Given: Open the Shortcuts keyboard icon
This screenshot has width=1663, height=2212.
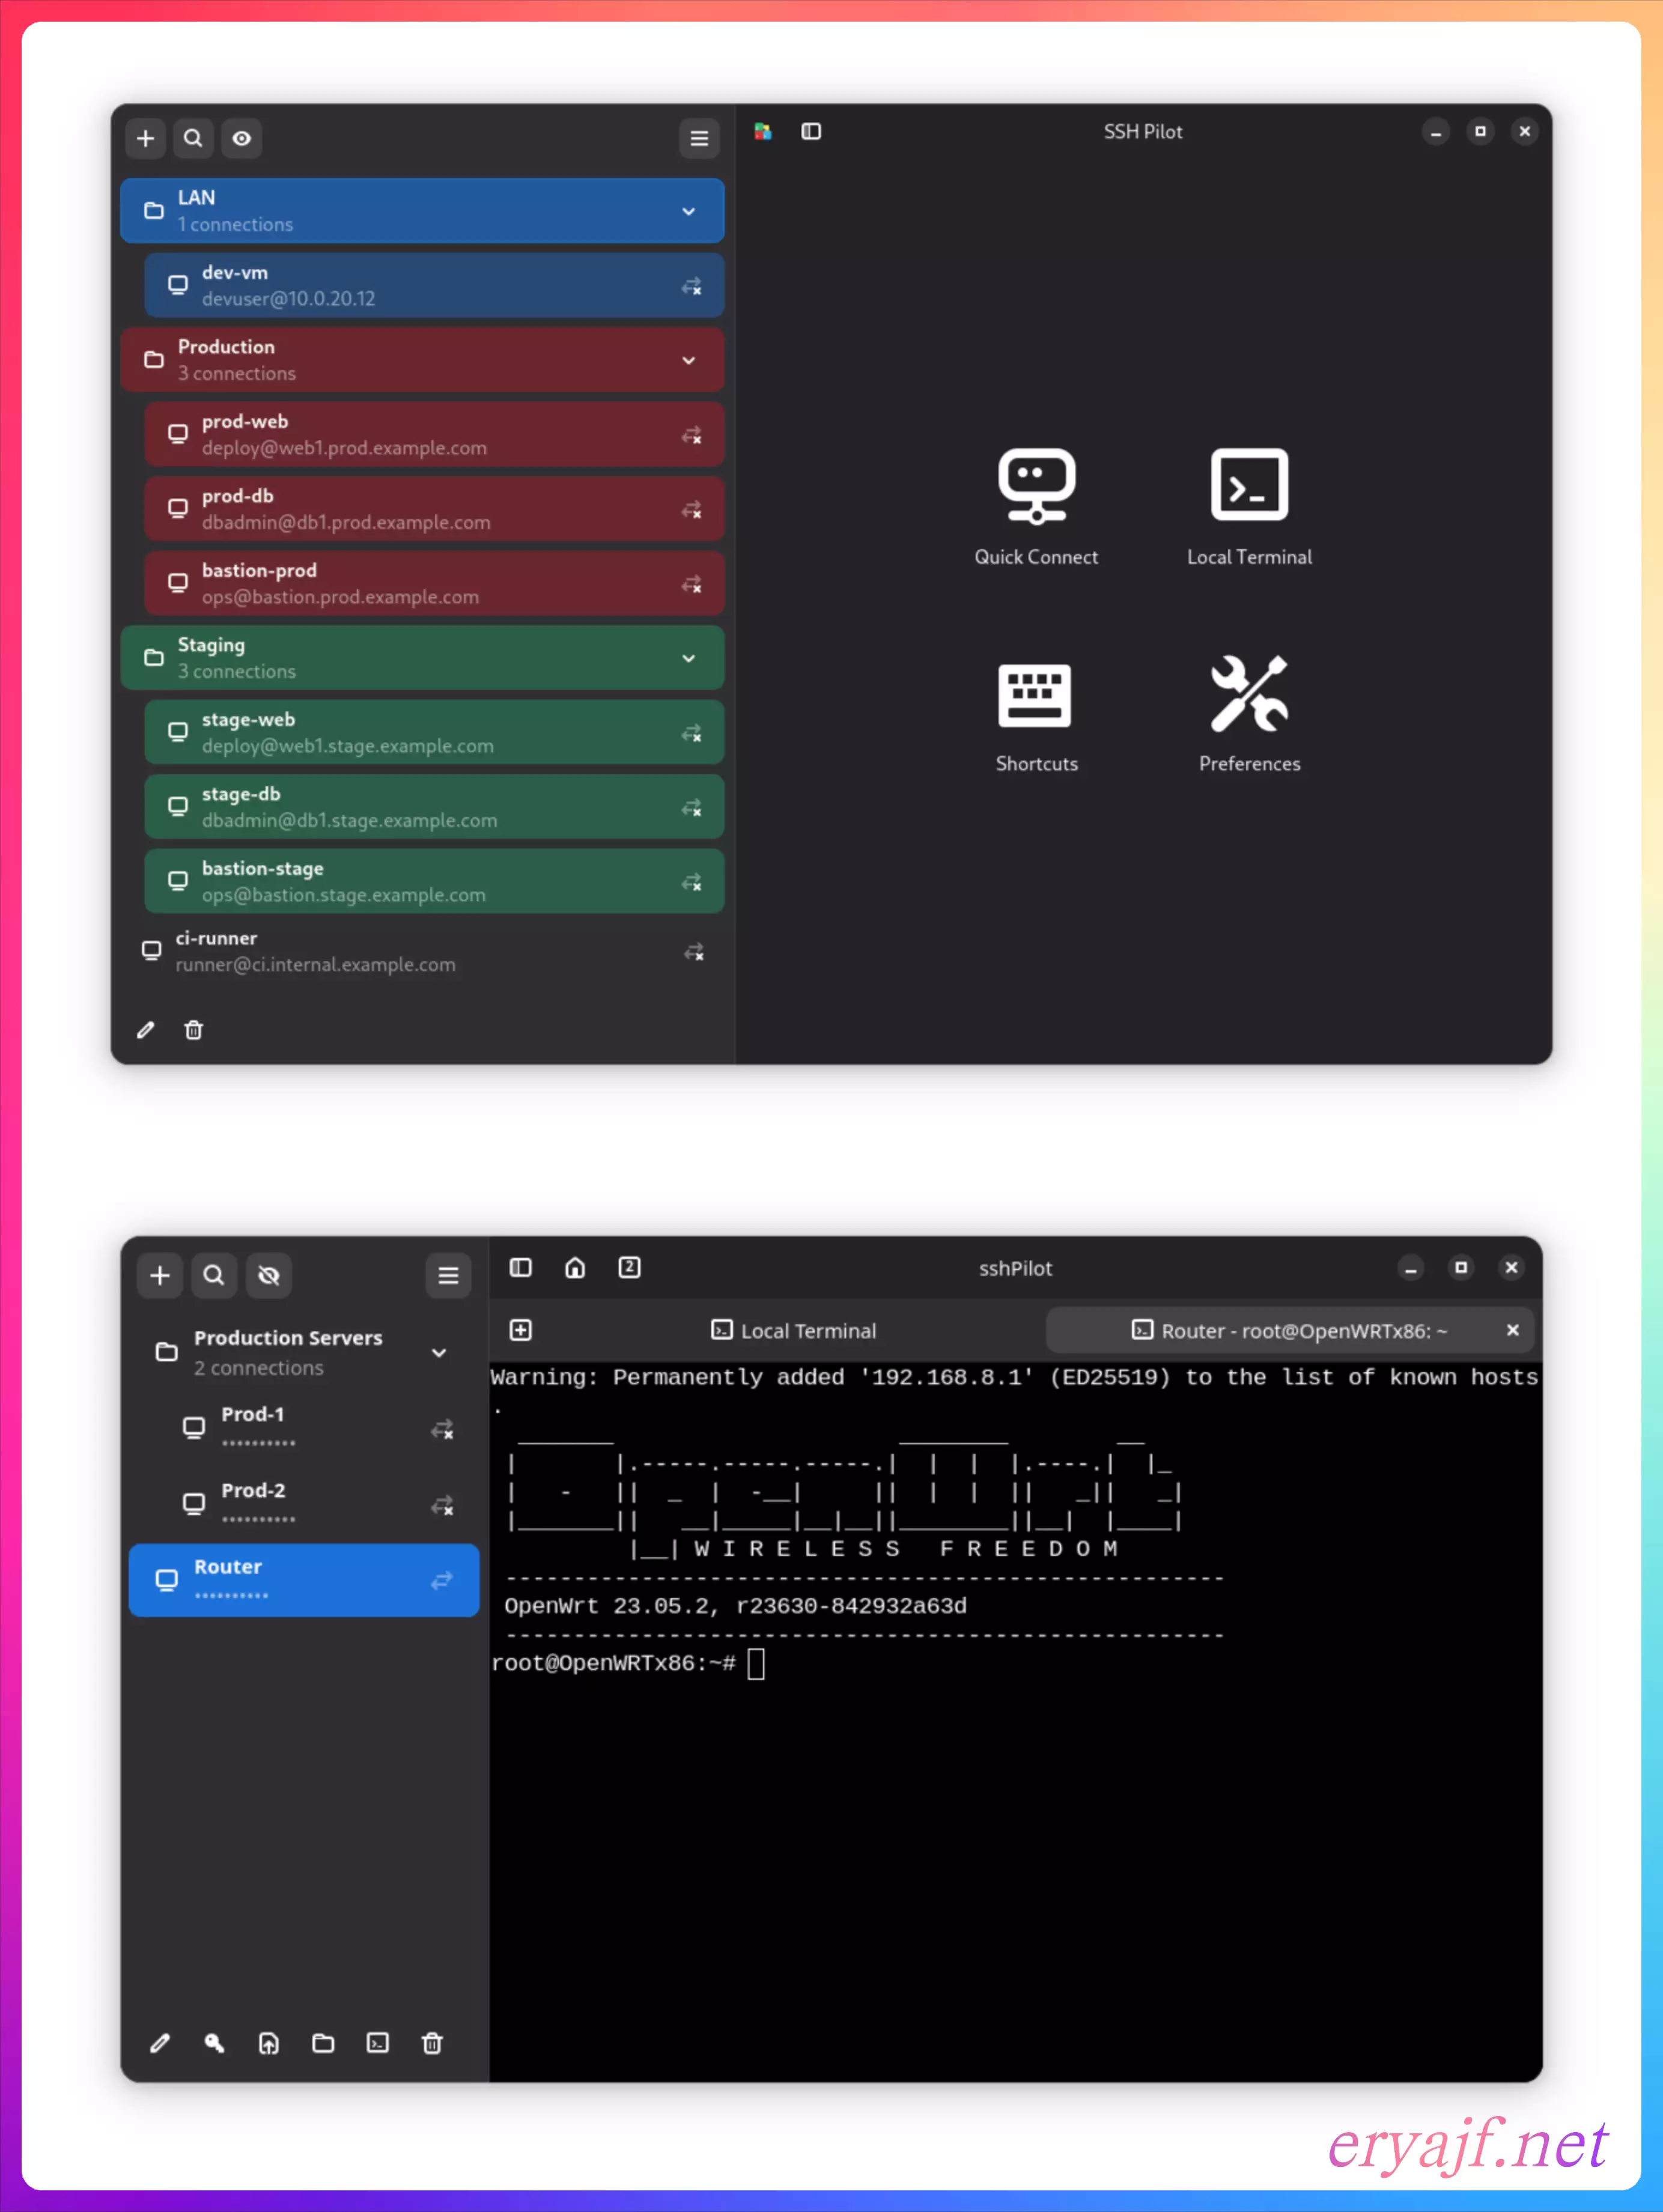Looking at the screenshot, I should click(1035, 695).
